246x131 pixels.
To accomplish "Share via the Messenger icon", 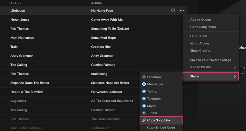I will click(x=144, y=84).
